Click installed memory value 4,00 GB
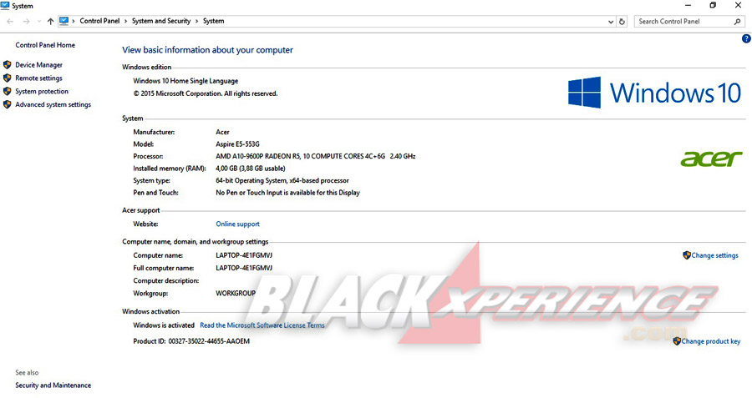Image resolution: width=752 pixels, height=398 pixels. click(x=251, y=169)
